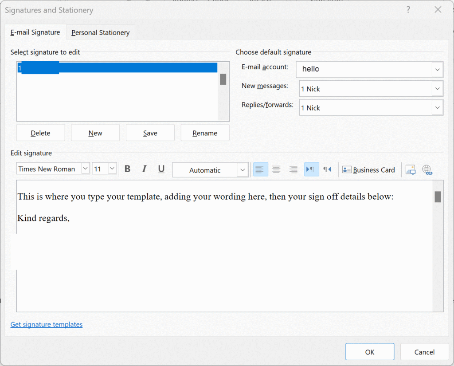Select the E-mail Signature tab
Image resolution: width=454 pixels, height=366 pixels.
tap(35, 32)
